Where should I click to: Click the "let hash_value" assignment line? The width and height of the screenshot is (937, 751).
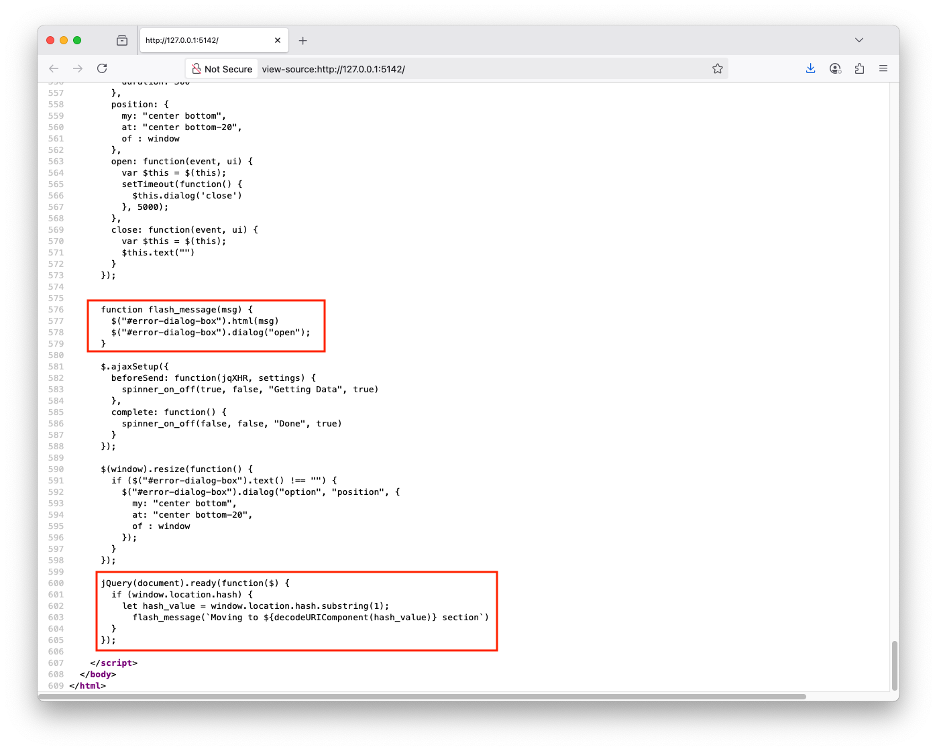[x=256, y=606]
